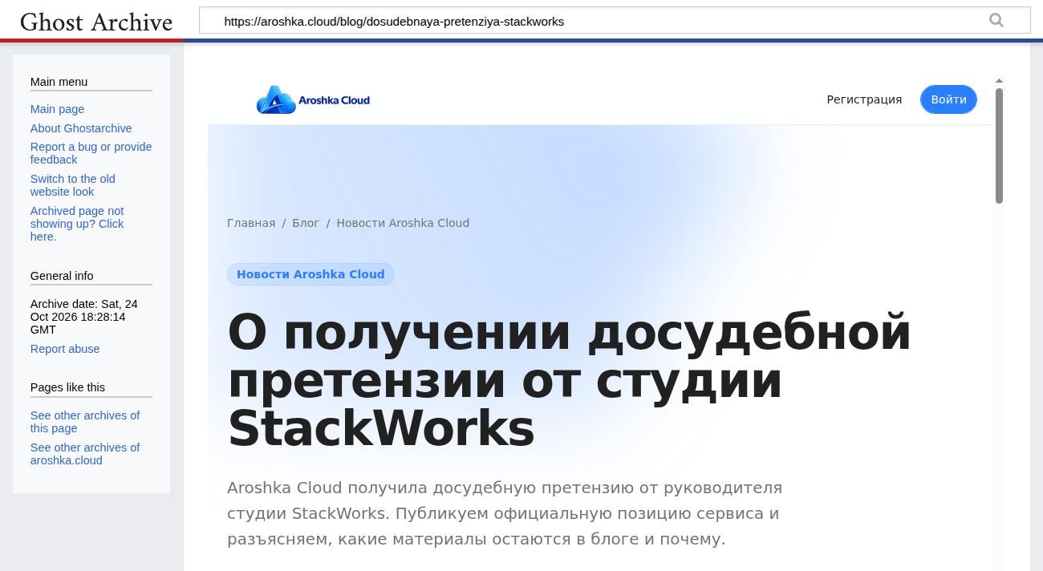Open the Main page link
Screen dimensions: 1043x571
pos(57,109)
